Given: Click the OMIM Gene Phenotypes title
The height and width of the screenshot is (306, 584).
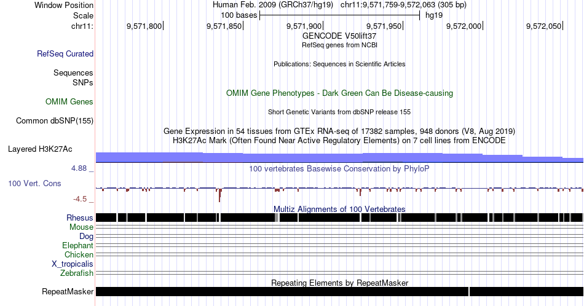Looking at the screenshot, I should (x=339, y=93).
